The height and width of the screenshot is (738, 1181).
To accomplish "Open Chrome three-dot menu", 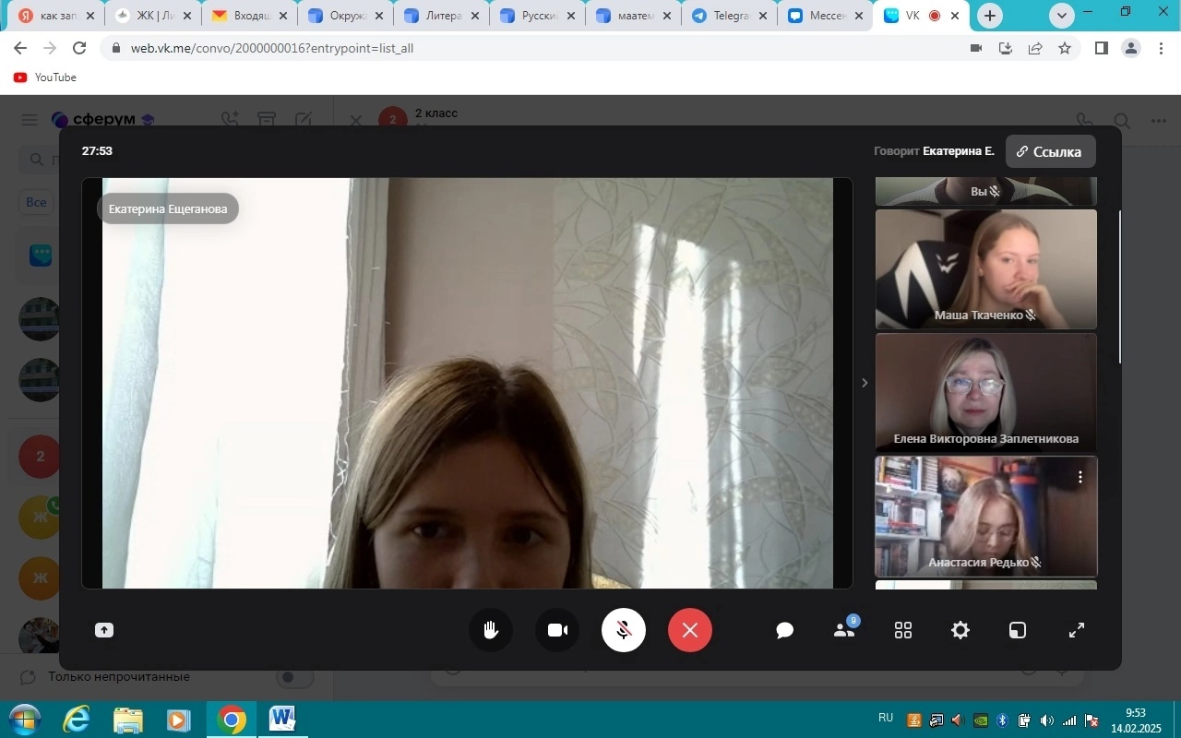I will pyautogui.click(x=1161, y=48).
